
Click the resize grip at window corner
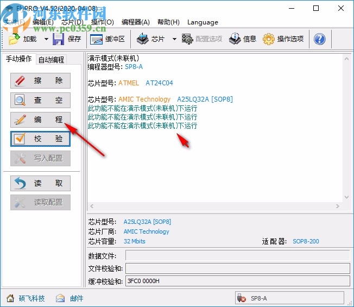350,303
